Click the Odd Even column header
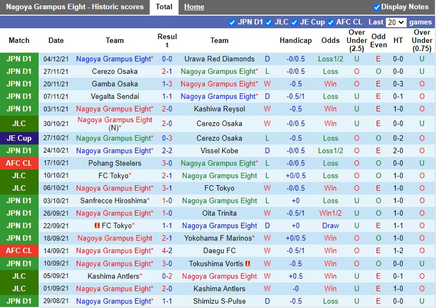Viewport: 436px width, 308px height. 378,41
